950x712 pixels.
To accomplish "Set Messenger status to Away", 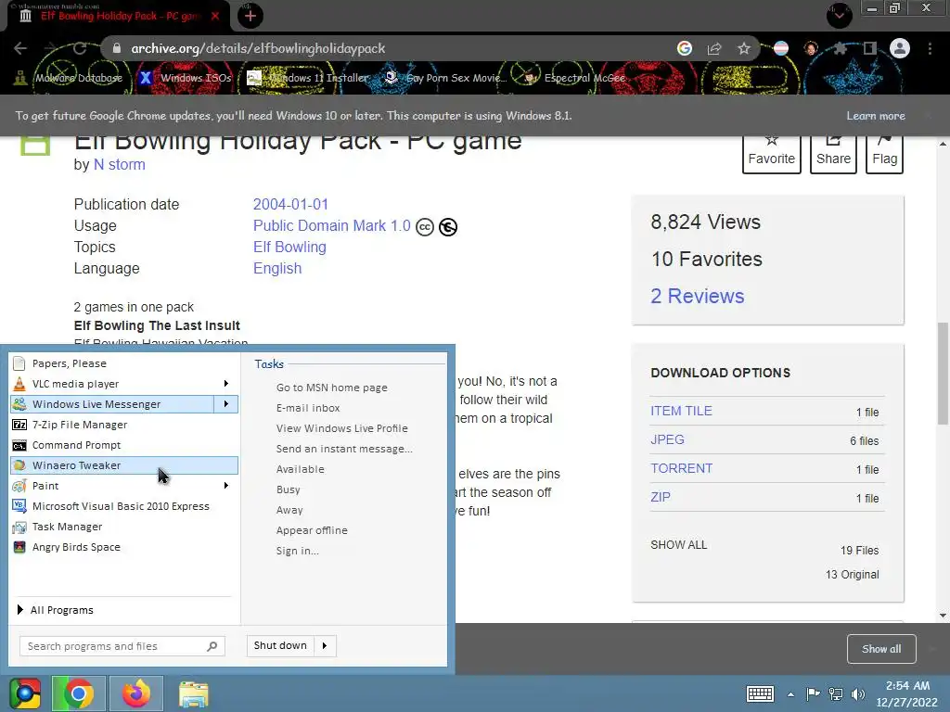I will tap(289, 510).
